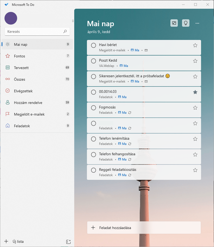Check off Telefon lenémítása task
214x247 pixels.
94,139
